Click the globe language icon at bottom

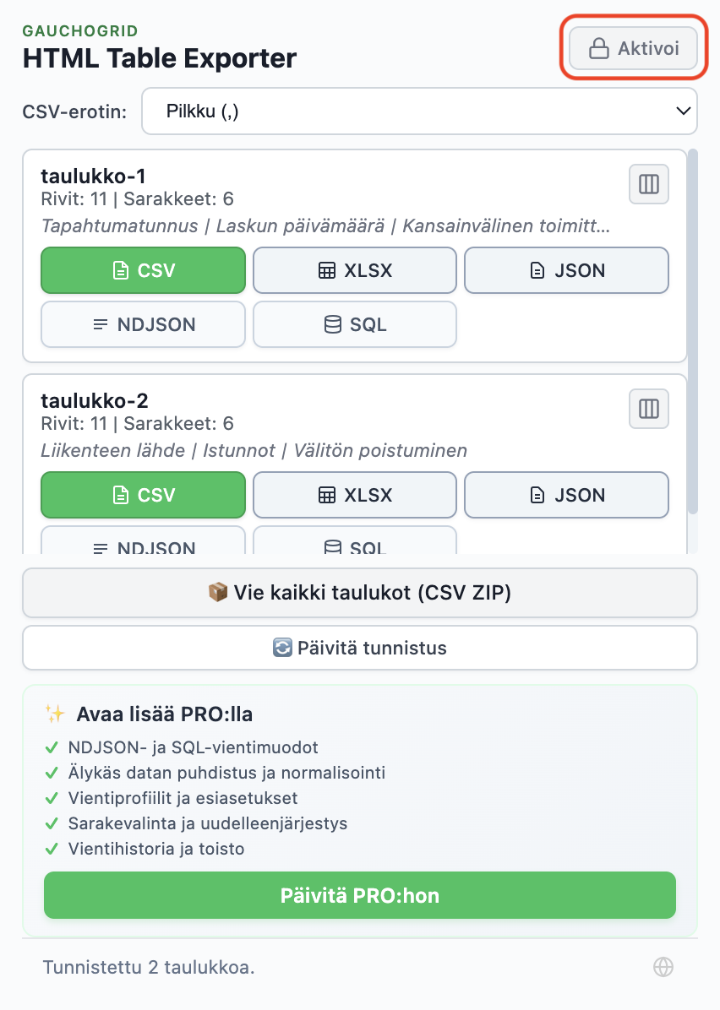pyautogui.click(x=663, y=966)
